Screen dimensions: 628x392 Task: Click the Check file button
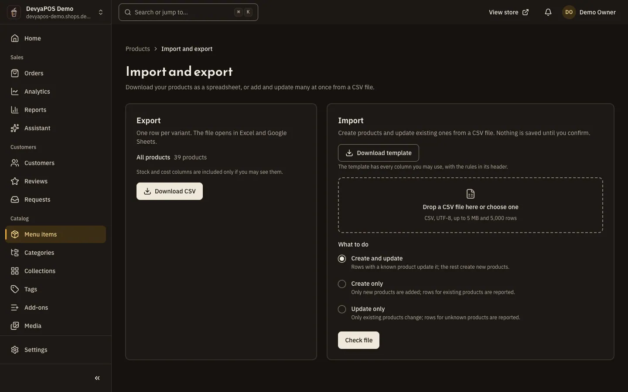pyautogui.click(x=358, y=340)
